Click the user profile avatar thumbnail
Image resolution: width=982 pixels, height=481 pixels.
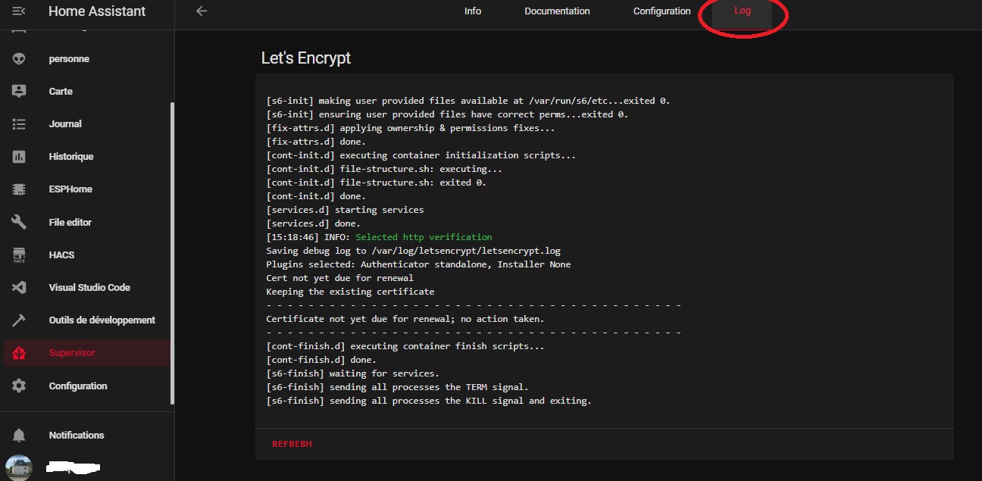pyautogui.click(x=19, y=467)
